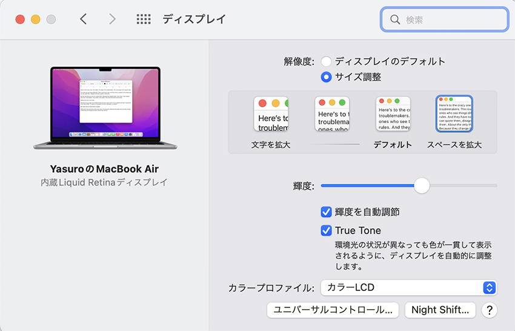Focus the 検索 search field
The width and height of the screenshot is (515, 331).
pos(444,20)
